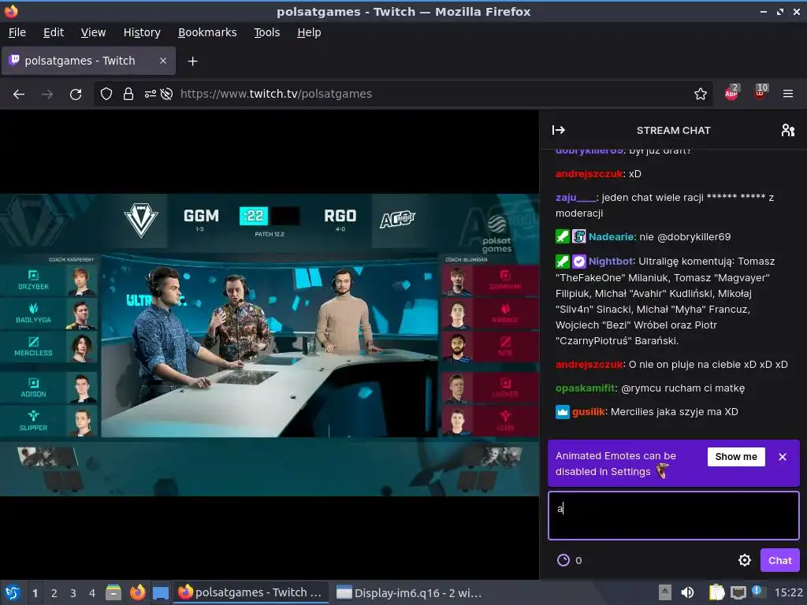Open the Bookmarks menu
This screenshot has height=605, width=807.
(207, 32)
